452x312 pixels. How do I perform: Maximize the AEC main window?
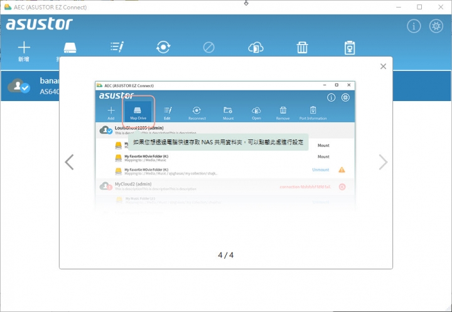point(419,7)
